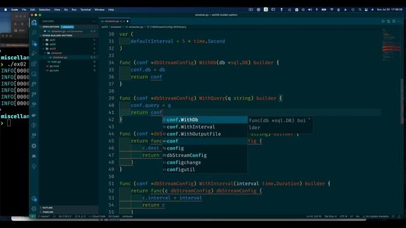Choose the configchange suggestion

pos(205,162)
